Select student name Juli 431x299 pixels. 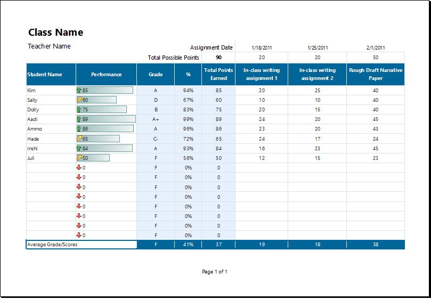tap(31, 158)
